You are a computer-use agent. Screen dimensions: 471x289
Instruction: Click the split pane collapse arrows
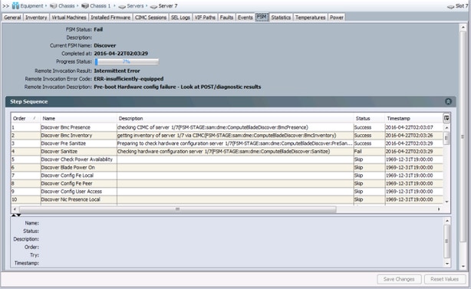pyautogui.click(x=16, y=215)
